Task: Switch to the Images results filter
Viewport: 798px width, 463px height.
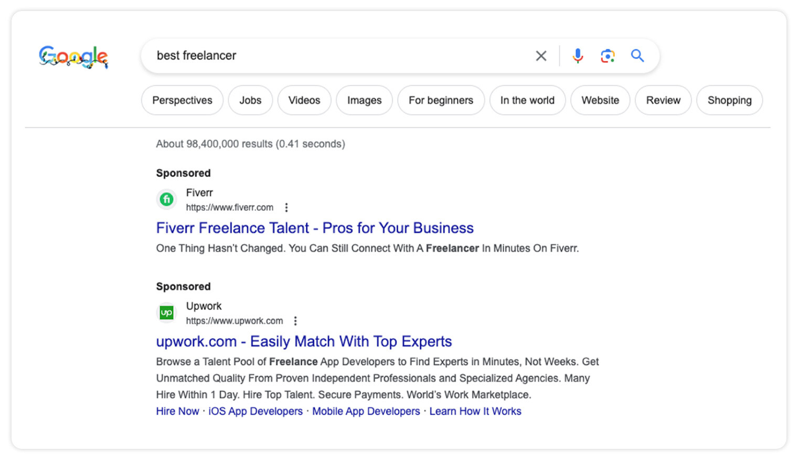Action: pyautogui.click(x=364, y=100)
